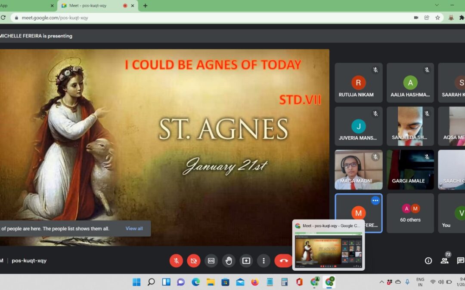Open Widgets from the taskbar
465x290 pixels.
pyautogui.click(x=166, y=282)
